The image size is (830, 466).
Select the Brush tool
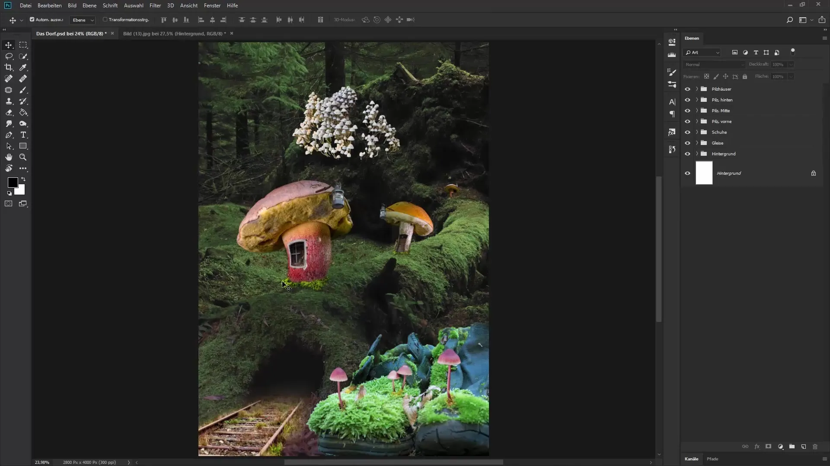click(x=23, y=90)
